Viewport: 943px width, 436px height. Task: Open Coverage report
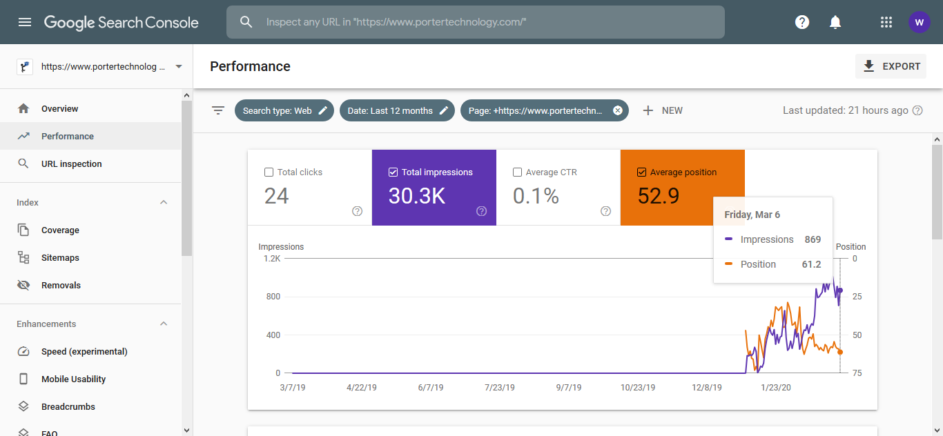(x=90, y=230)
